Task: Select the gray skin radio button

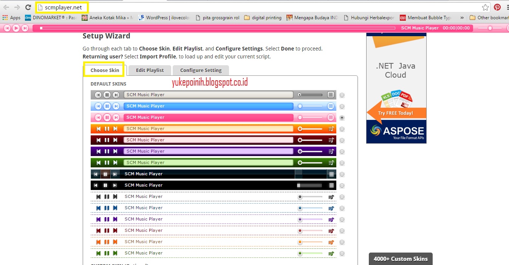Action: click(342, 95)
